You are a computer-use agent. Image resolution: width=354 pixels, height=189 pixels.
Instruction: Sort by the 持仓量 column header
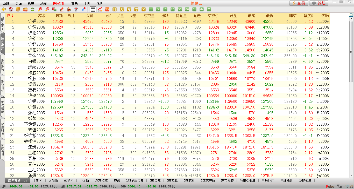[x=181, y=16]
